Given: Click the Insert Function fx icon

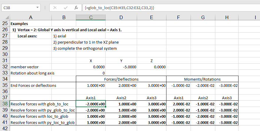Looking at the screenshot, I should (x=76, y=7).
